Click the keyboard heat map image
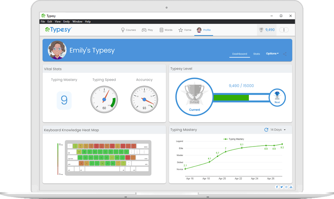This screenshot has height=199, width=334. 108,158
